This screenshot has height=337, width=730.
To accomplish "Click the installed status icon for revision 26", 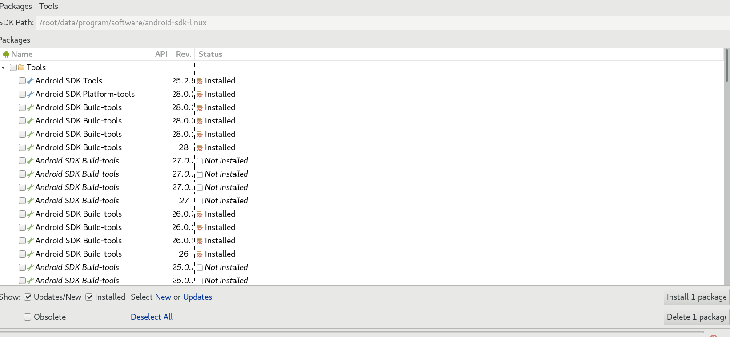I will click(x=200, y=254).
